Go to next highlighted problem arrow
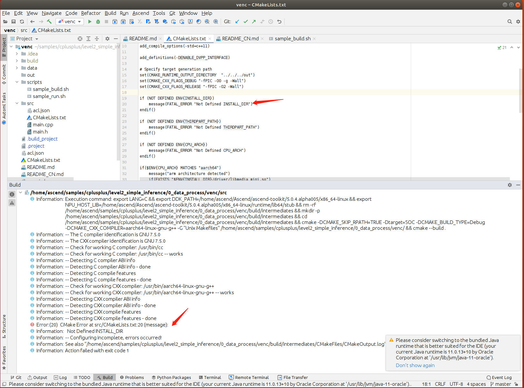524x388 pixels. [x=519, y=47]
